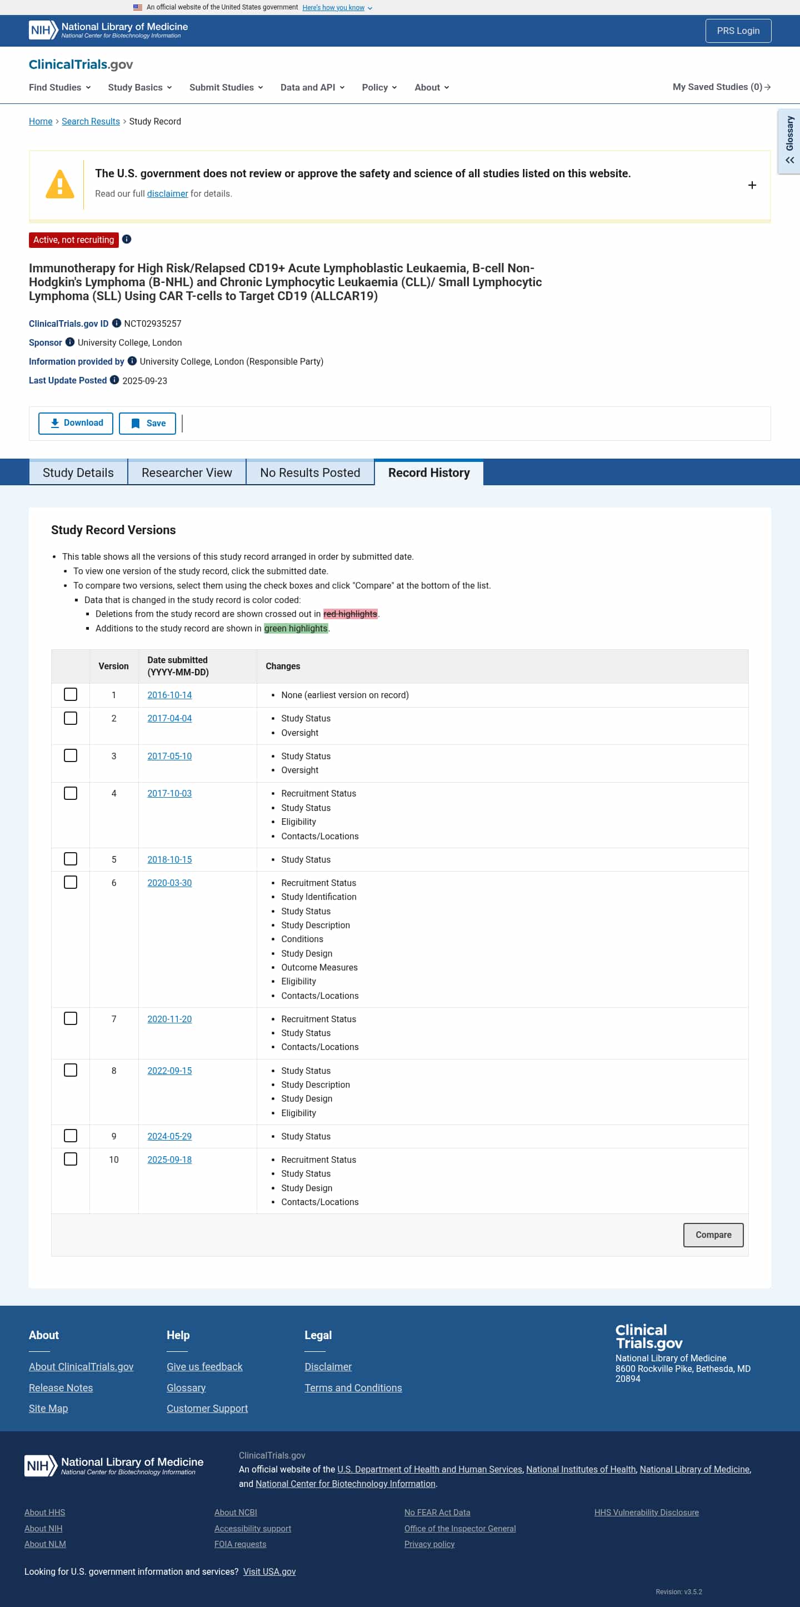Switch to the Study Details tab
Screen dimensions: 800x1607
click(x=78, y=472)
